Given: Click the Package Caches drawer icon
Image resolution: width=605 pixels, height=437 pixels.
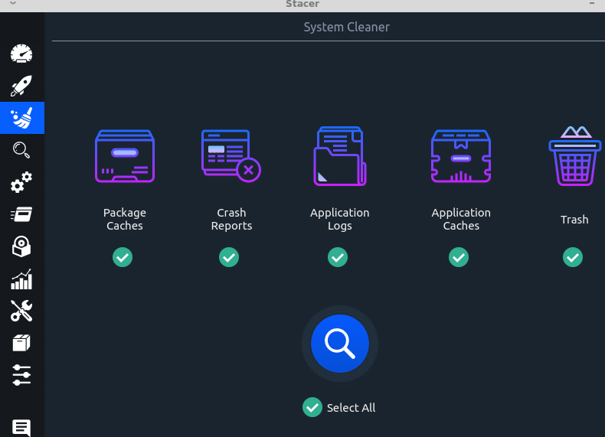Looking at the screenshot, I should pos(125,156).
